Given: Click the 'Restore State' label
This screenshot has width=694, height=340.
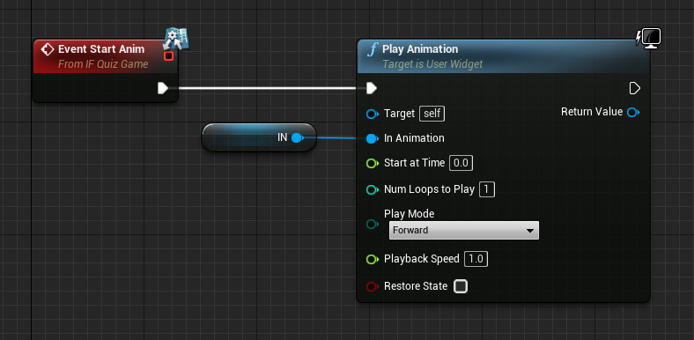Looking at the screenshot, I should 416,286.
